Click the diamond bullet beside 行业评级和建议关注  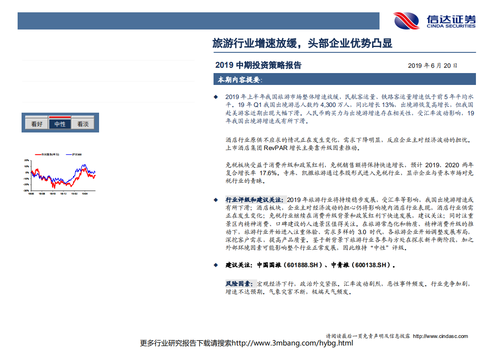216,199
